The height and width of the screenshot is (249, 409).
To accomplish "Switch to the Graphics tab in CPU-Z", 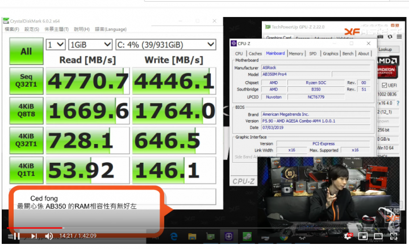I will (330, 53).
